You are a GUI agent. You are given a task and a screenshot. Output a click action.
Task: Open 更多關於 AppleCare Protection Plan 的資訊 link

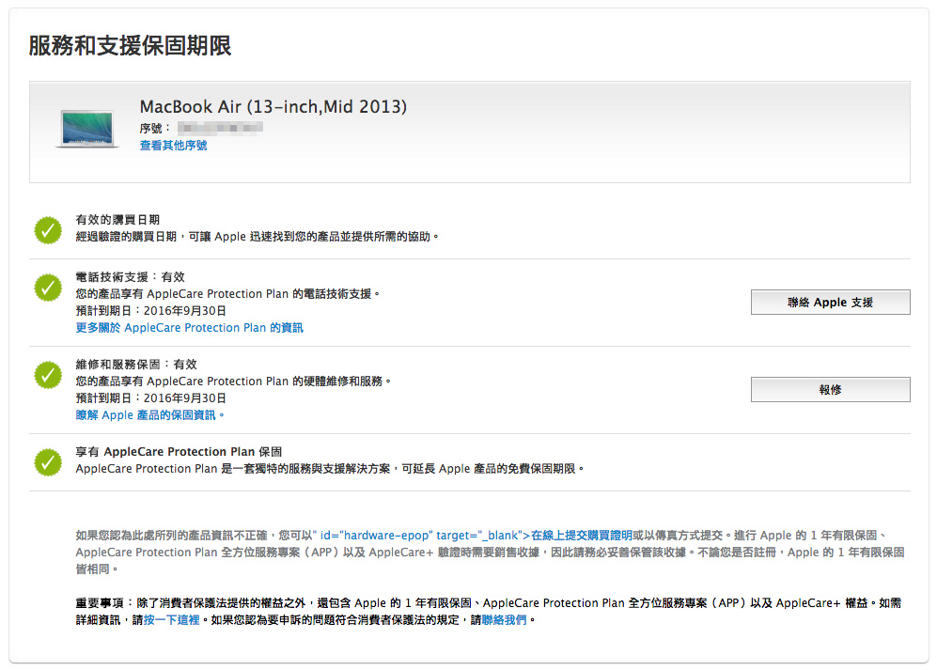click(190, 328)
